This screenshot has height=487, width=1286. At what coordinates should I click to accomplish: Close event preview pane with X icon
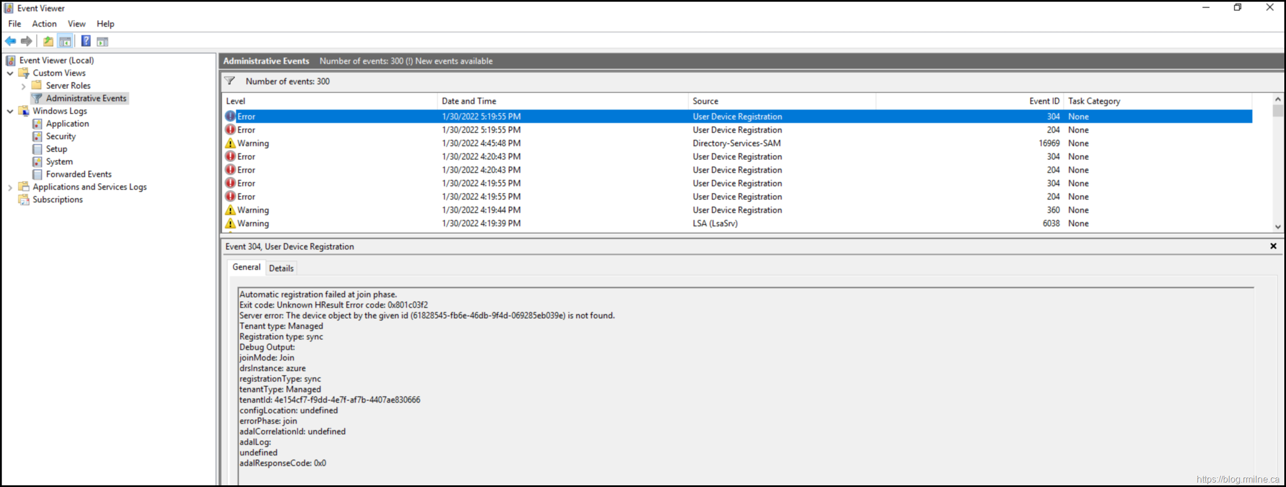coord(1273,246)
